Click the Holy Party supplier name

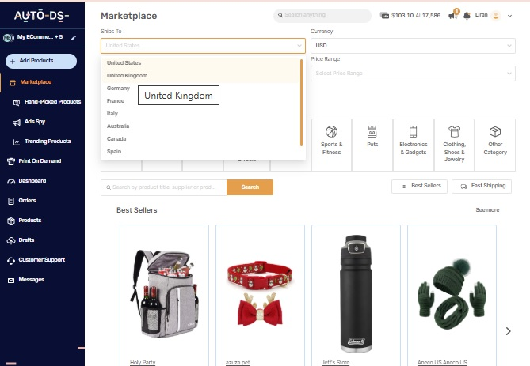[x=143, y=362]
